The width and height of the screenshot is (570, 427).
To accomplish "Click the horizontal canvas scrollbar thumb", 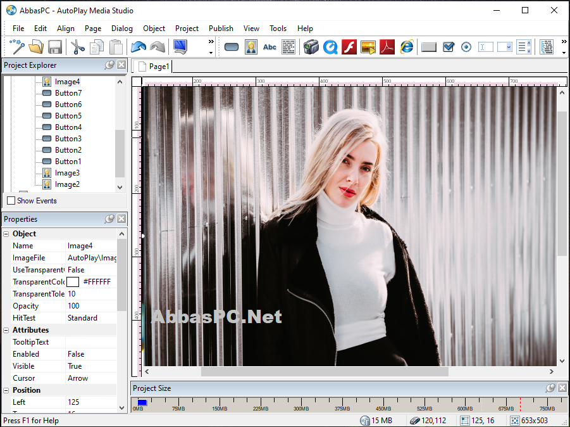I will 325,372.
